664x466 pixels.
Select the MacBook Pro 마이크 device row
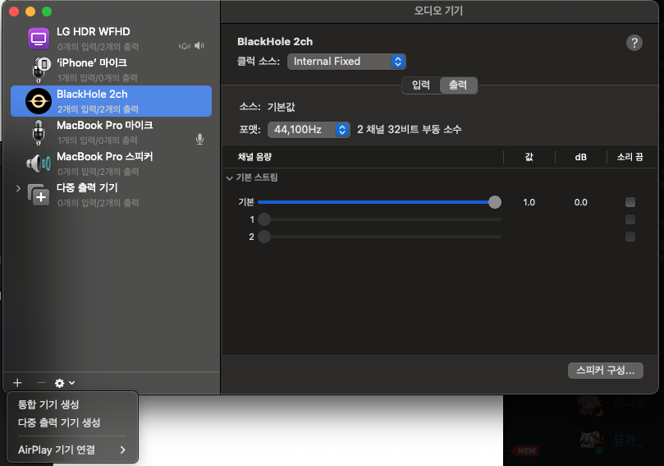pos(111,132)
